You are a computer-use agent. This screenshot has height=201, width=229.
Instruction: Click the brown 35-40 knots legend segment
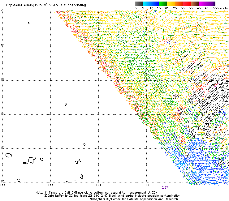coord(195,4)
